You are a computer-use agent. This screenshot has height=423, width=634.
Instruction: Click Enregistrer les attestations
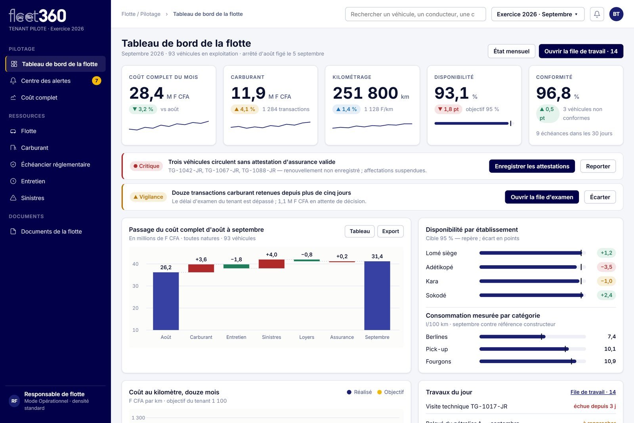[532, 166]
